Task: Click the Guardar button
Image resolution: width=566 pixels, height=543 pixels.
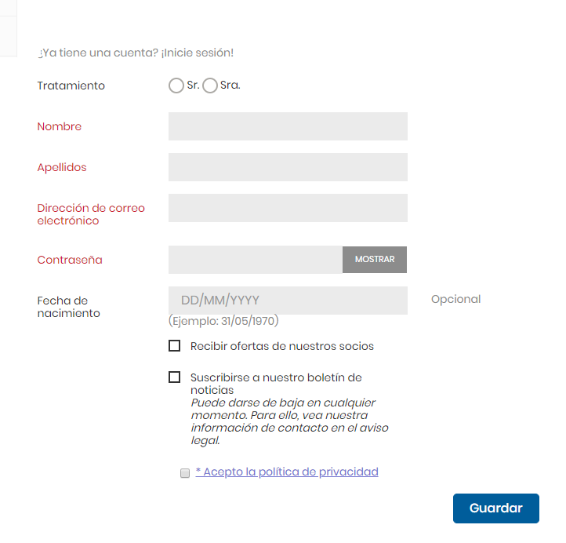Action: pos(495,508)
